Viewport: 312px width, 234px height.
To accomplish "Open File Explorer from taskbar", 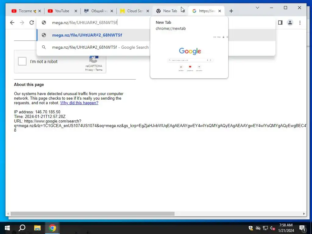I will 37,228.
